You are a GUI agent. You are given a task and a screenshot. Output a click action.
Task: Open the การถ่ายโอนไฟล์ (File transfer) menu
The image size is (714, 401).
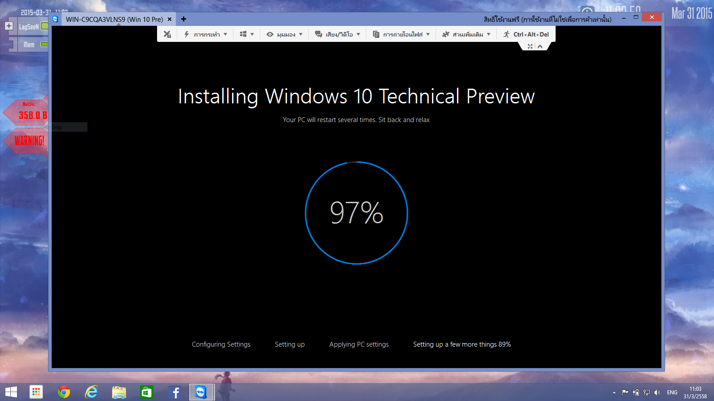point(401,34)
